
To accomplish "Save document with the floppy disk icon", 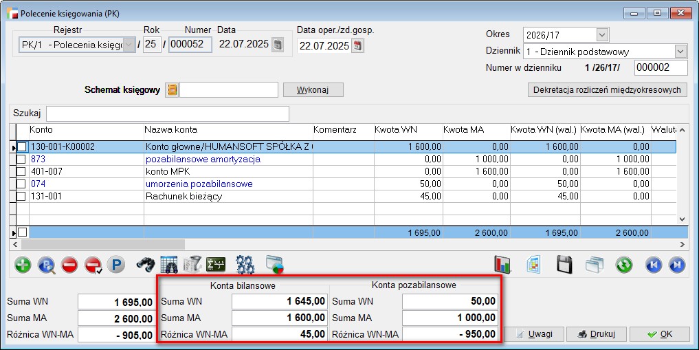I will [x=564, y=265].
